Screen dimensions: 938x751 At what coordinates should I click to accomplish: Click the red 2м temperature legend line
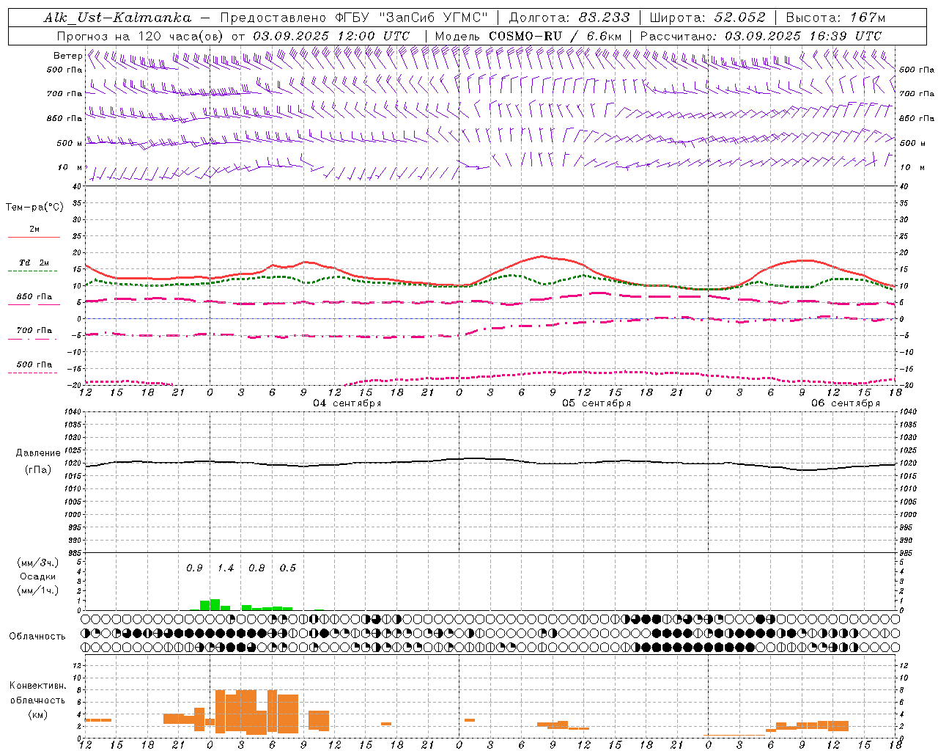34,237
